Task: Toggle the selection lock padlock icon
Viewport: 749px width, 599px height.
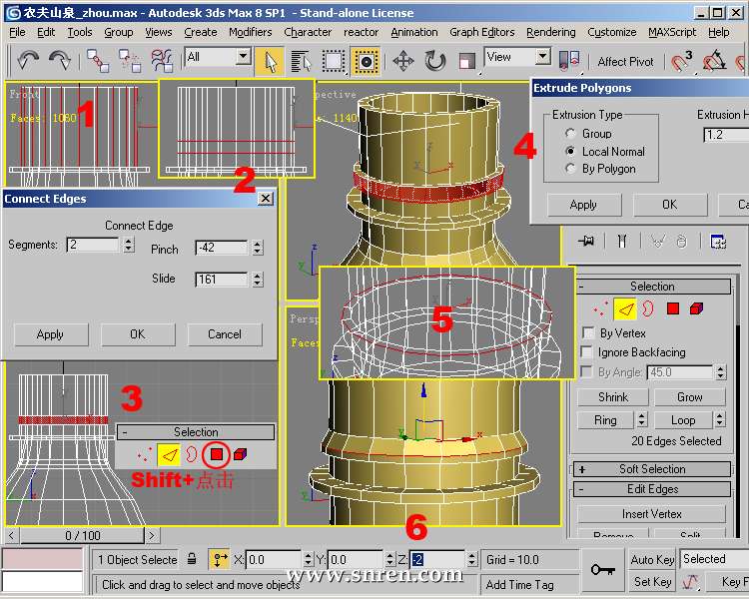Action: 192,560
